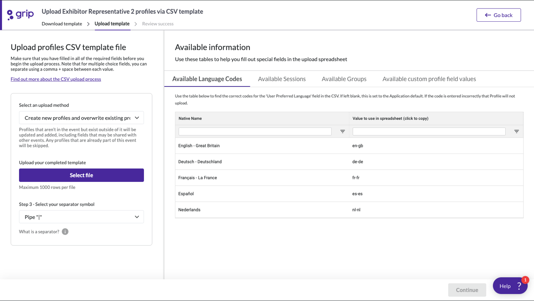Screen dimensions: 534x301
Task: View Available custom profile field values tab
Action: [429, 79]
